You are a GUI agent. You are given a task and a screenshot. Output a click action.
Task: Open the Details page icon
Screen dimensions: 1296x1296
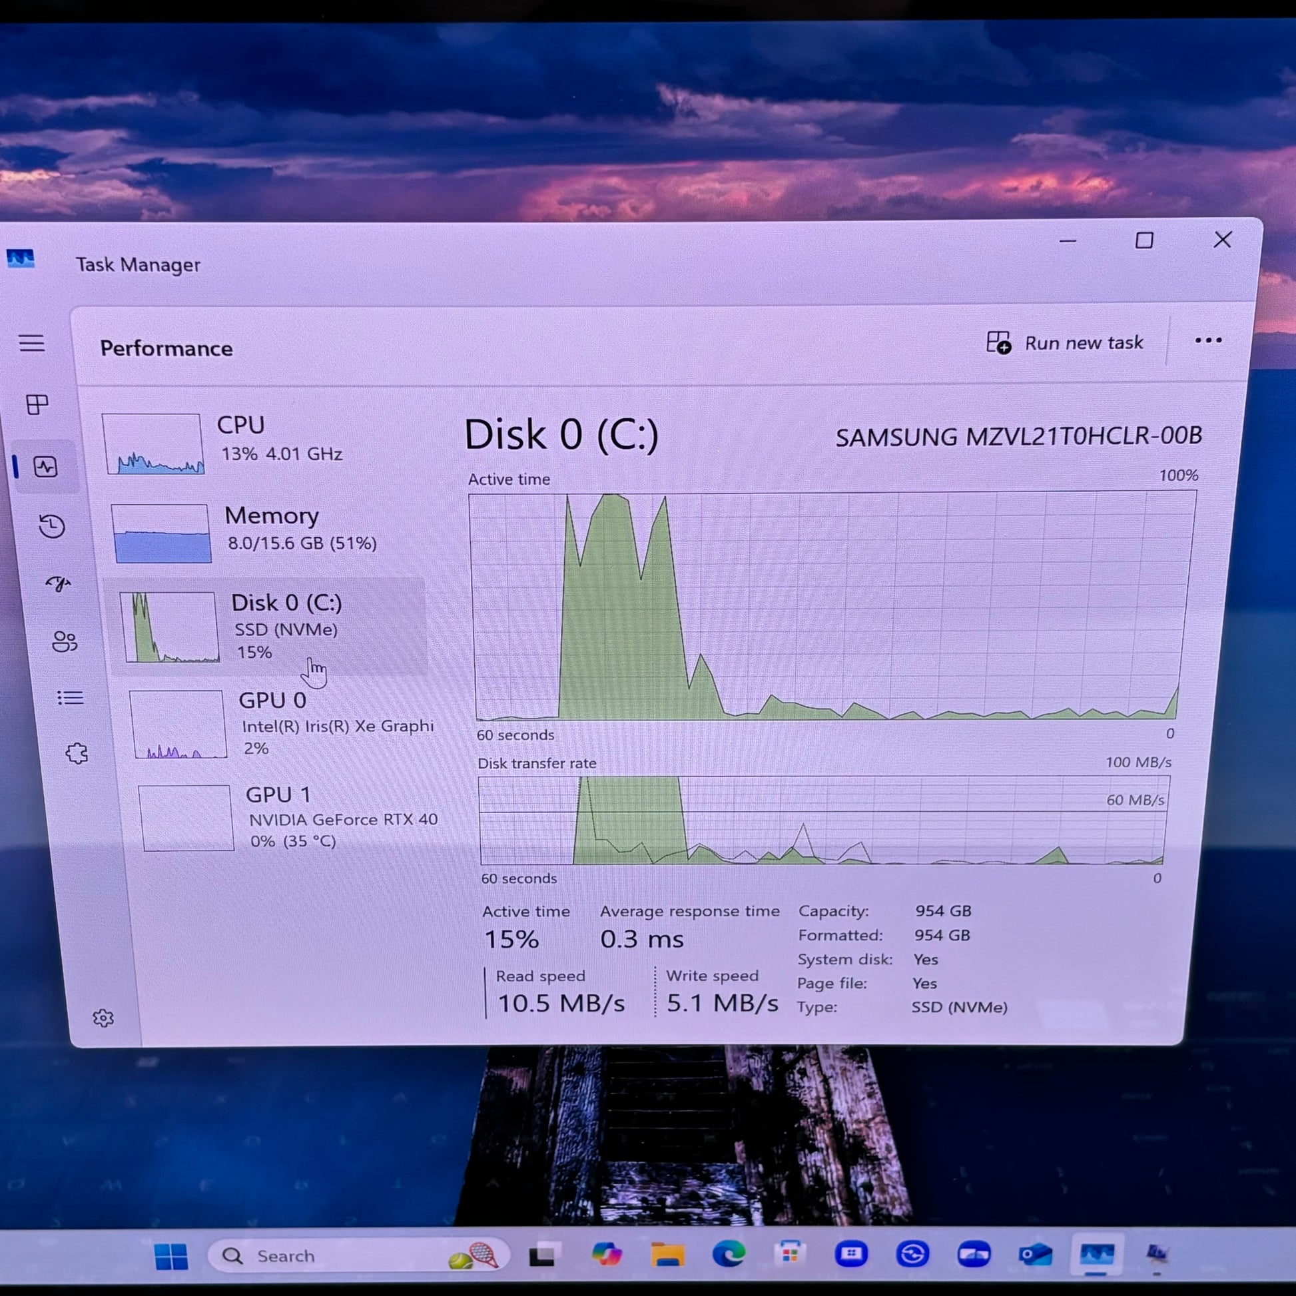pyautogui.click(x=71, y=699)
